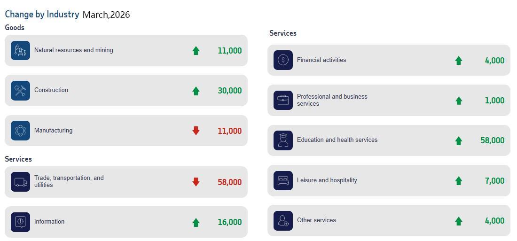Click the green up arrow for Construction

[196, 91]
